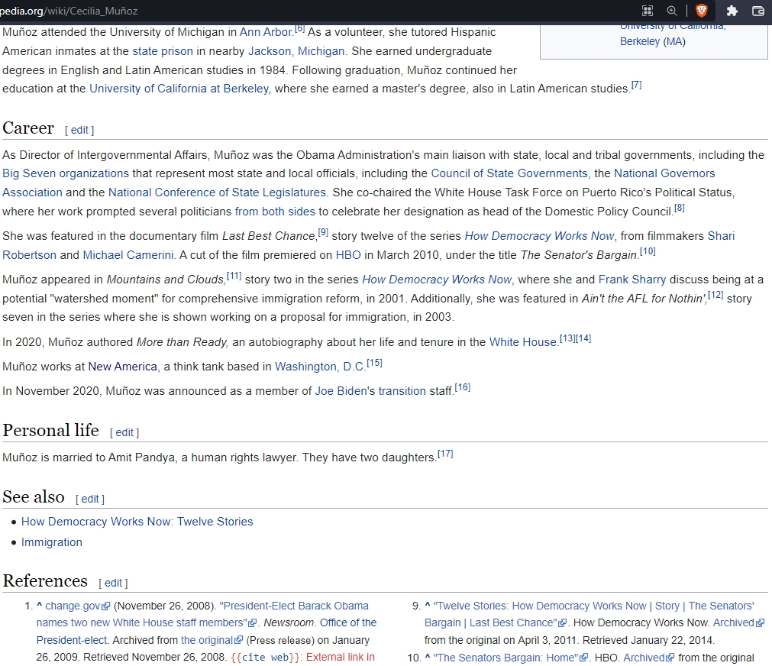The image size is (772, 666).
Task: Open 'Twelve Stories: How Democracy Works Now' reference
Action: [x=589, y=614]
